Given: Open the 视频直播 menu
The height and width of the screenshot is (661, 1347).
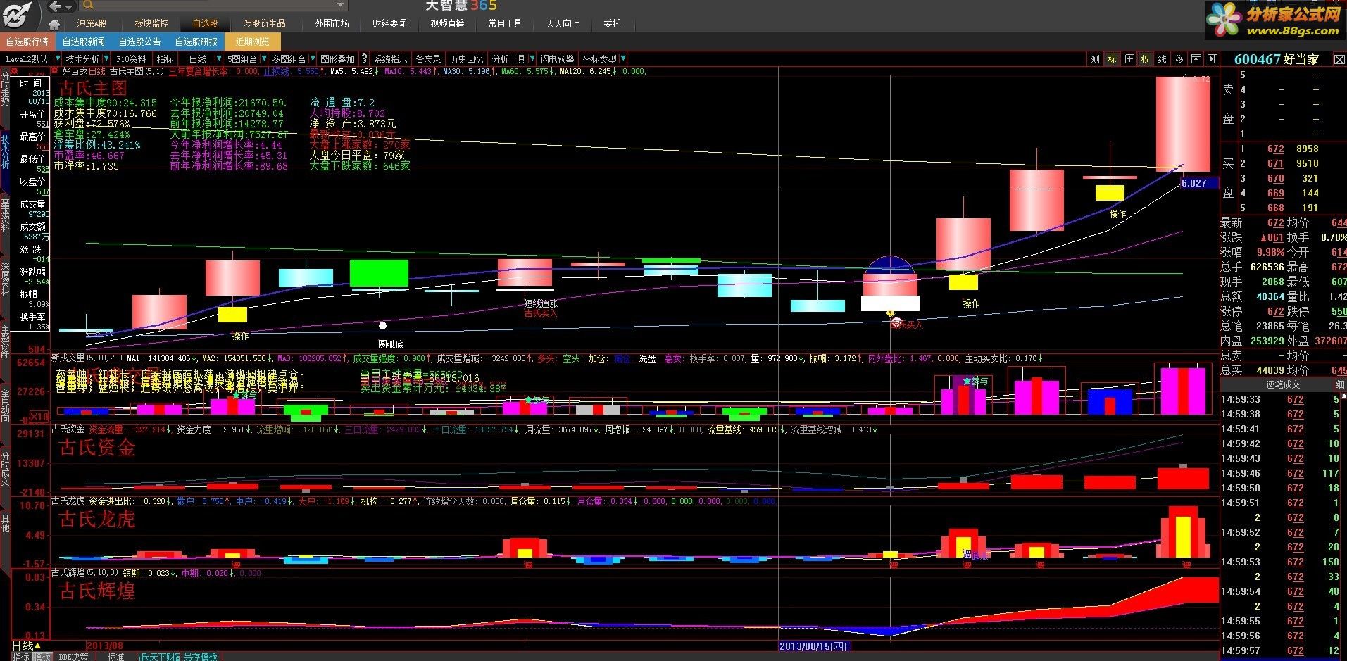Looking at the screenshot, I should [447, 24].
